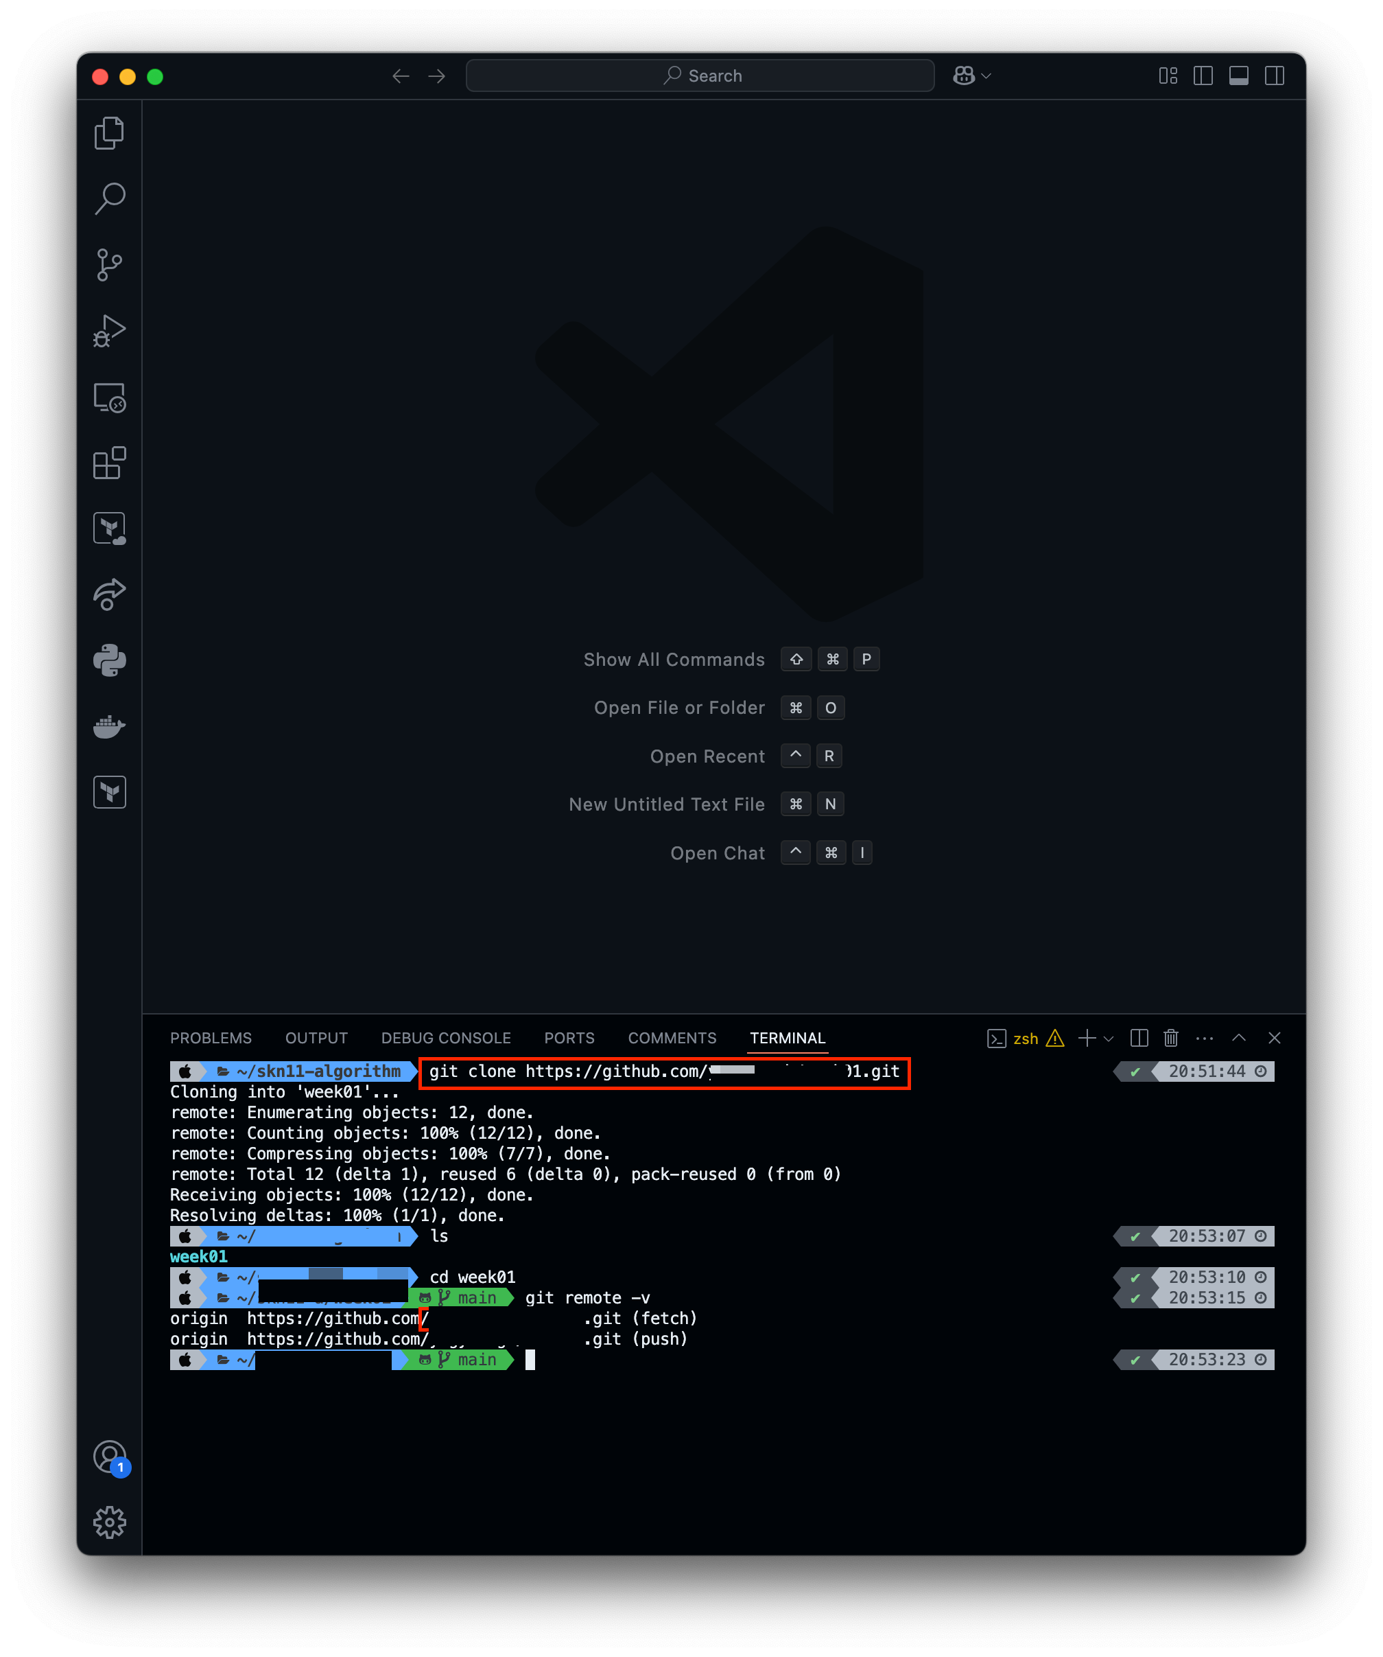Open the Search view in sidebar
Screen dimensions: 1383x1657
click(x=109, y=198)
